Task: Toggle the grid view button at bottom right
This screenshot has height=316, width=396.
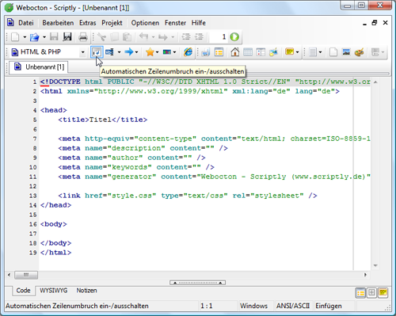Action: (x=371, y=292)
